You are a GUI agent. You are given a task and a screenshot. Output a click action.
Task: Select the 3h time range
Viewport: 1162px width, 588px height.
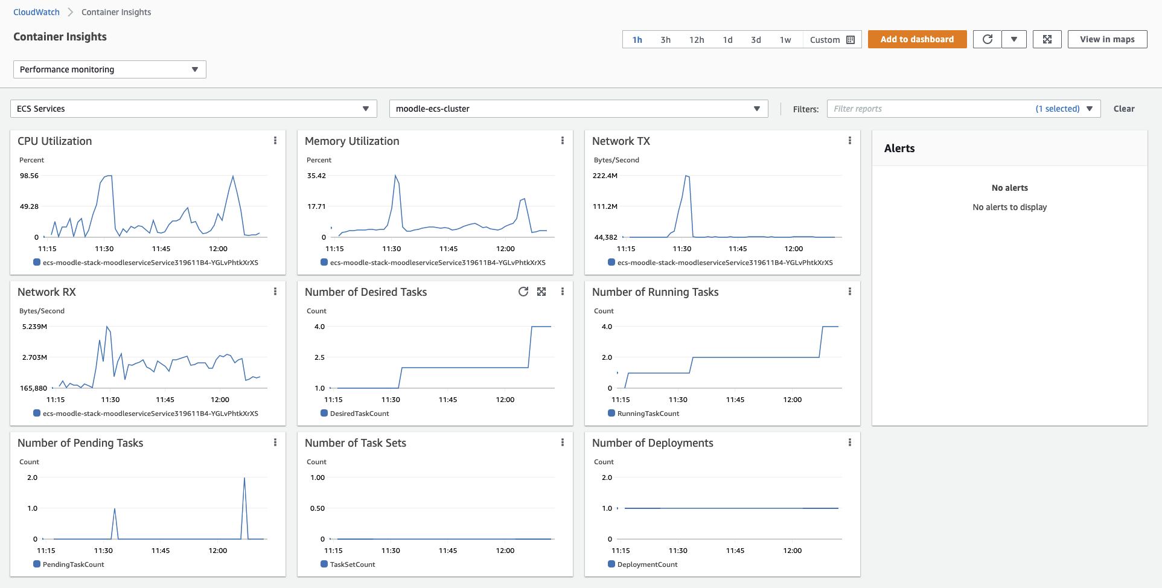coord(665,40)
